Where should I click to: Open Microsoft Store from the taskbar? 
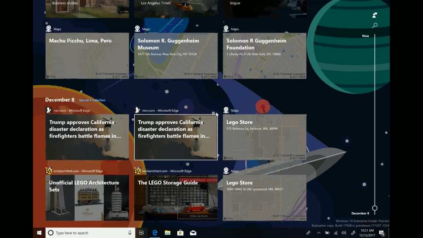180,233
